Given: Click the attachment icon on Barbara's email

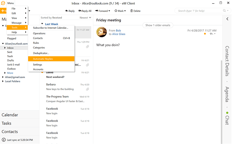Looking at the screenshot, I should (x=88, y=89).
